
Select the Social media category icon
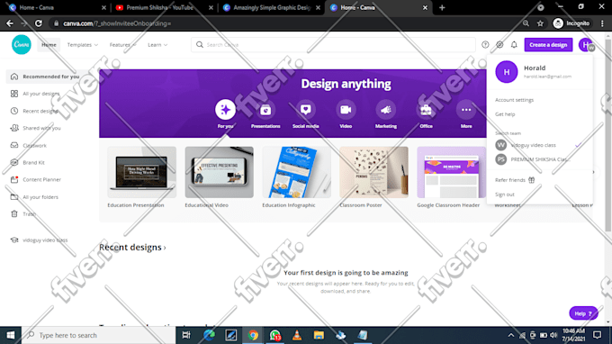click(x=306, y=110)
